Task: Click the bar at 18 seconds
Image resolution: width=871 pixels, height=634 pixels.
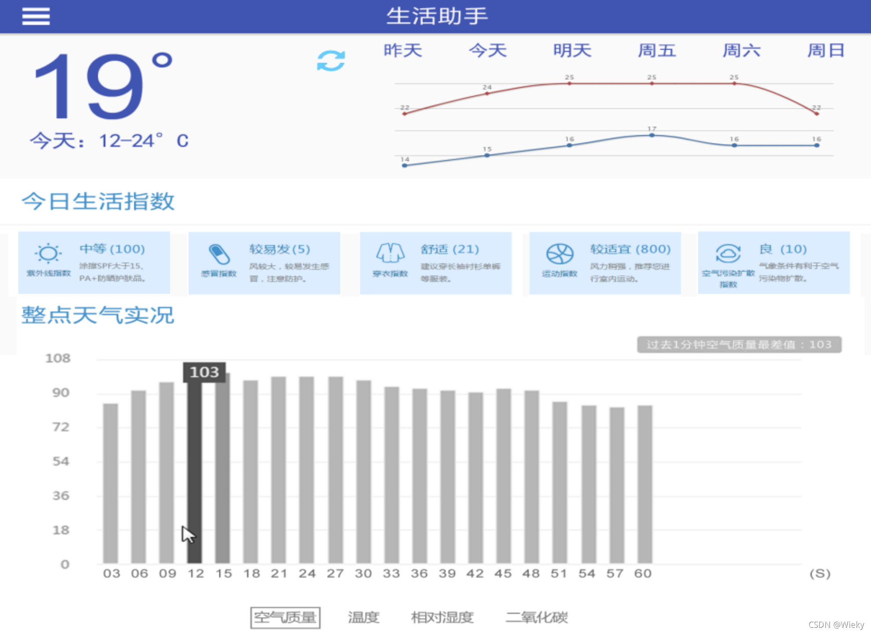Action: coord(250,472)
